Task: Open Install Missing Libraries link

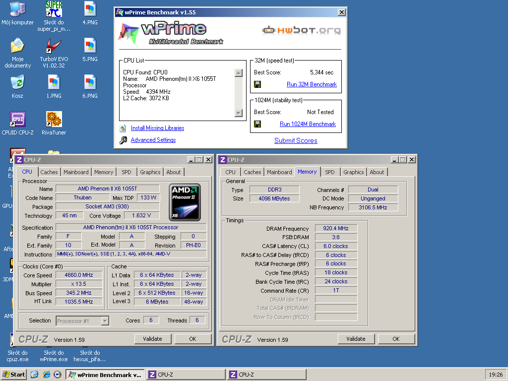Action: [x=157, y=128]
